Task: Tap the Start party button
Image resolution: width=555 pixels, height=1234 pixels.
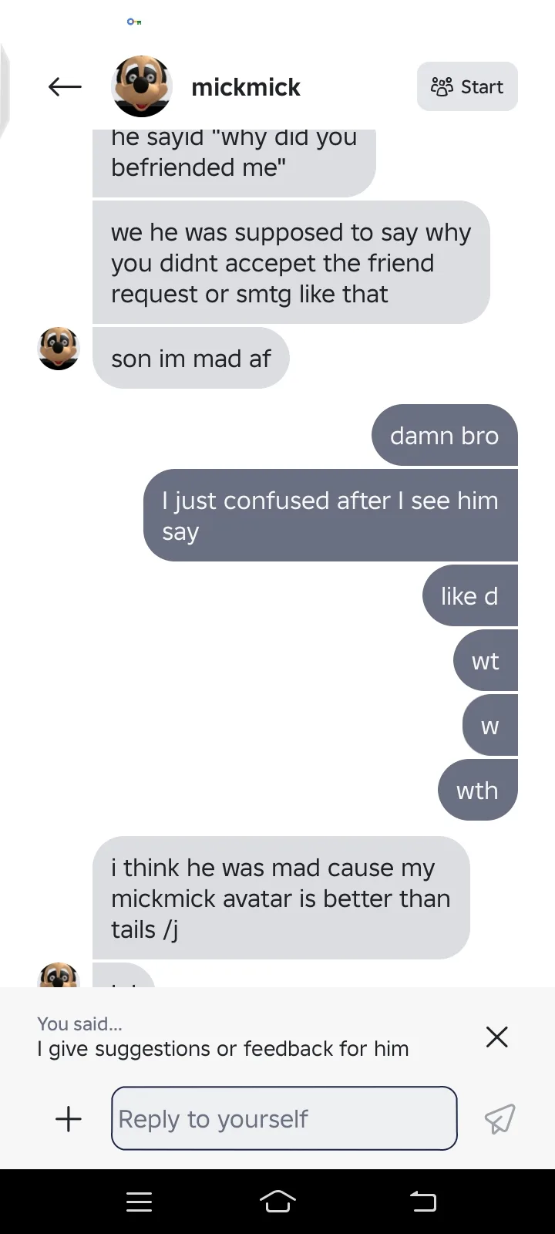Action: pos(467,86)
